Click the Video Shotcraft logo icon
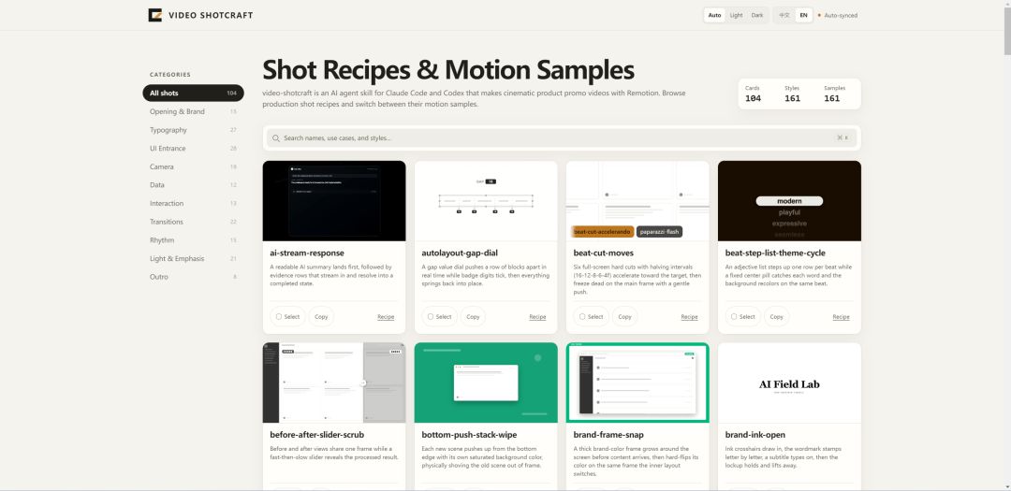Image resolution: width=1011 pixels, height=491 pixels. point(154,15)
